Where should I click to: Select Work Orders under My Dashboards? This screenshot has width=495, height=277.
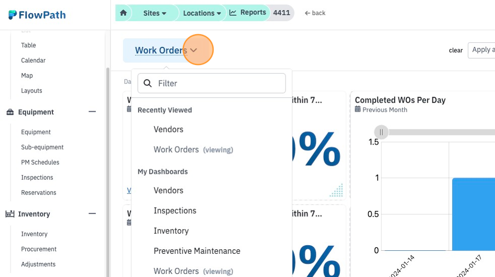193,271
